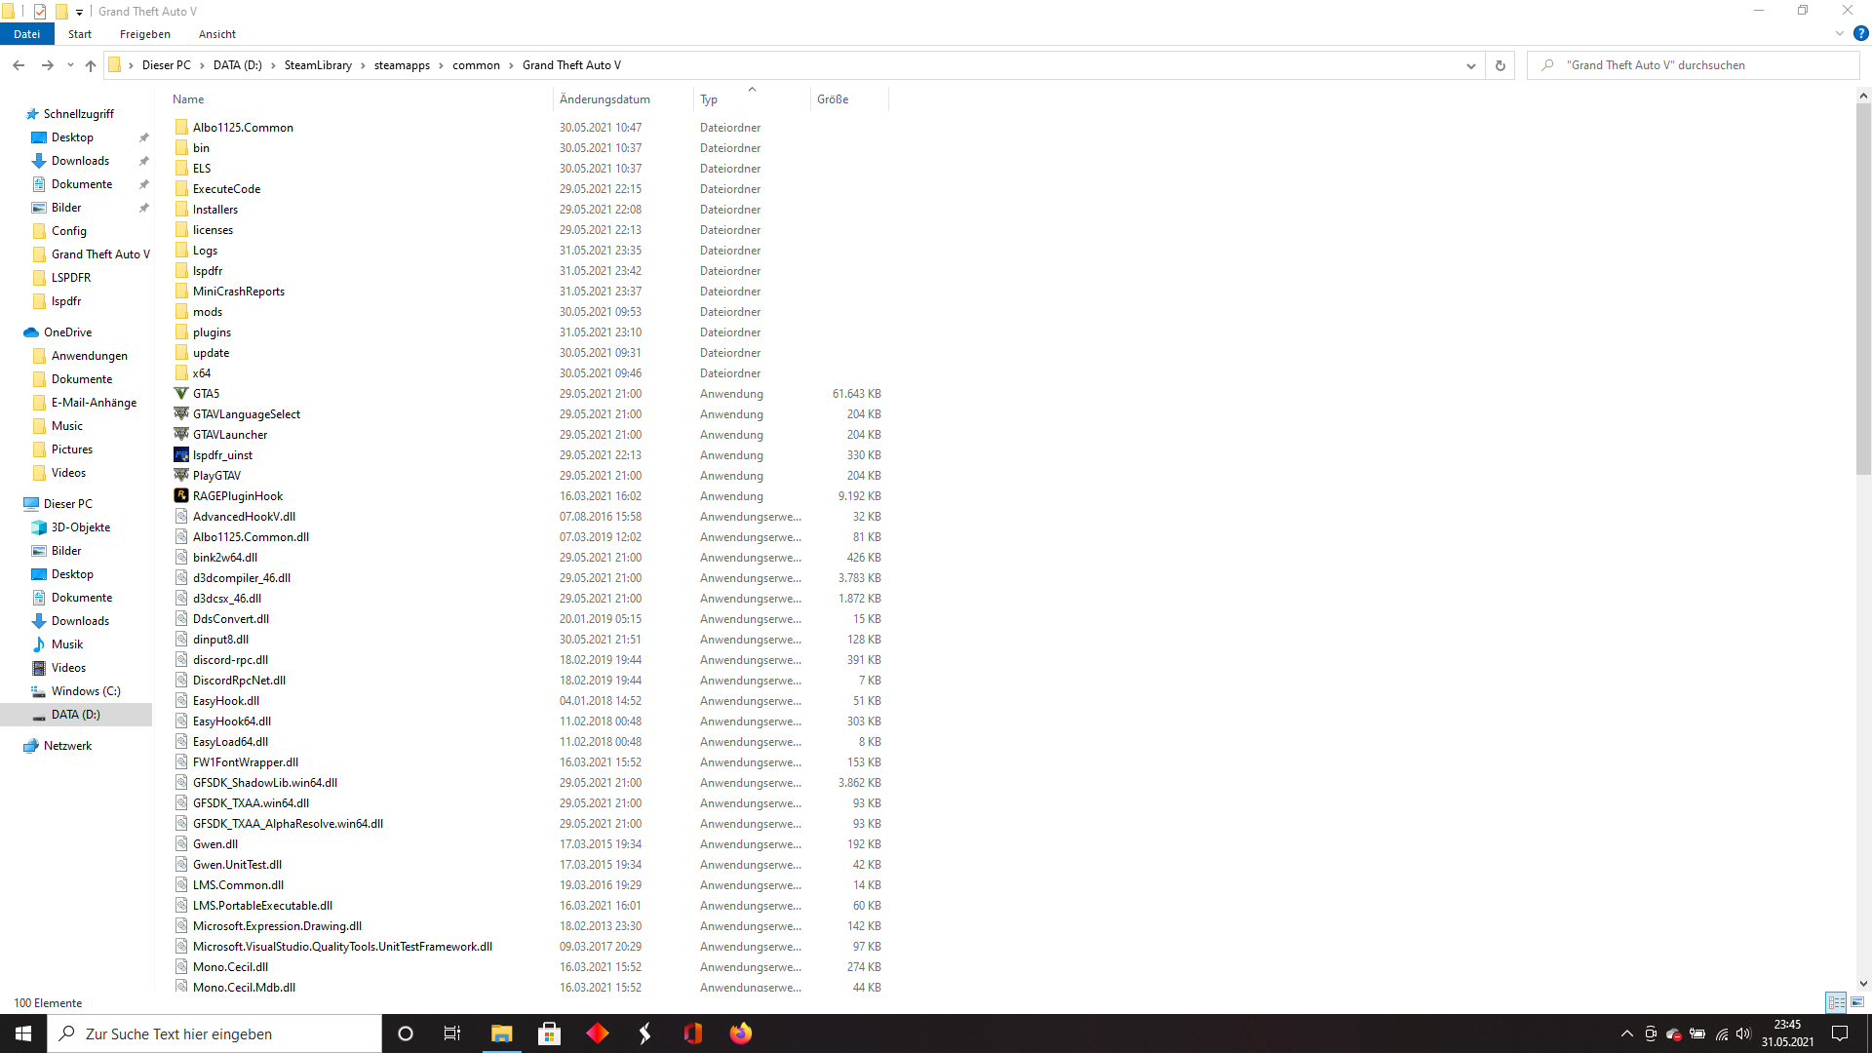1872x1053 pixels.
Task: Click the lspdfr_uinst uninstaller icon
Action: point(181,454)
